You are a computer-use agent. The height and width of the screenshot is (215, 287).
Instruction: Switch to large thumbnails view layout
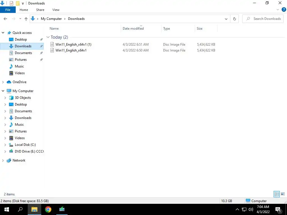pyautogui.click(x=283, y=194)
